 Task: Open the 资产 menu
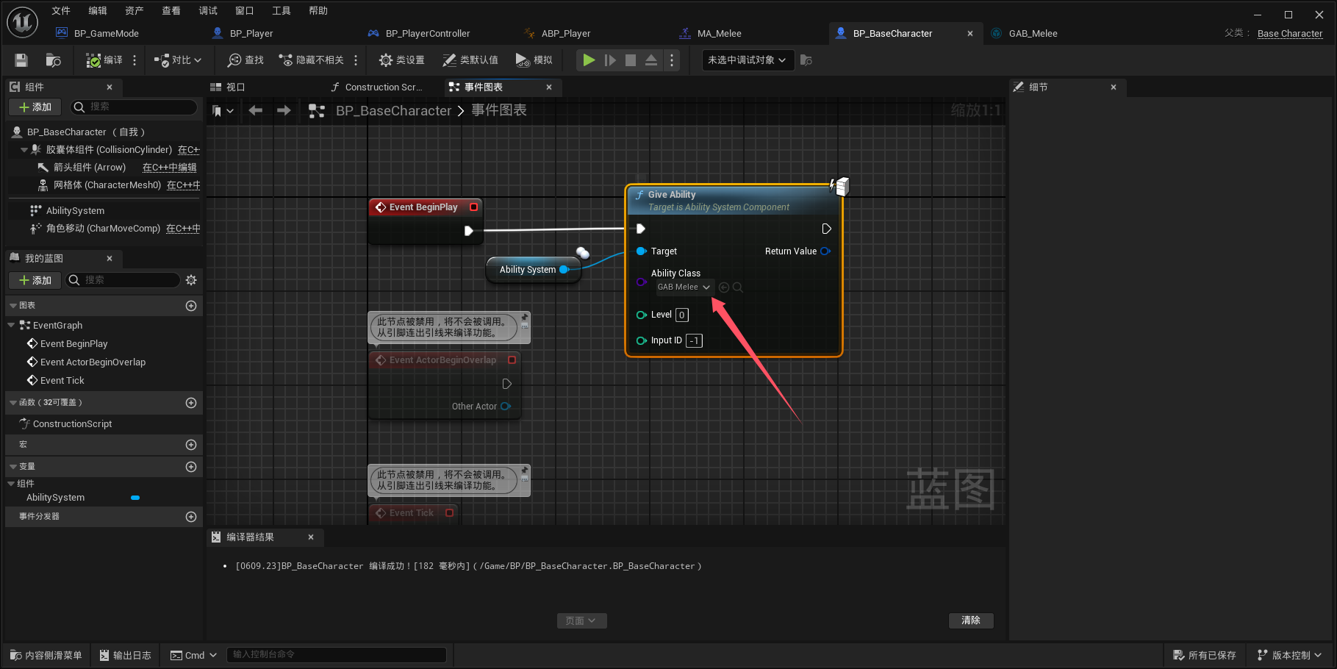click(135, 11)
